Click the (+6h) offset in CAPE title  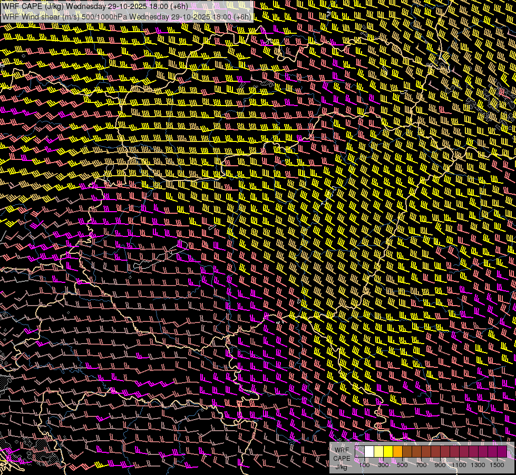tap(178, 6)
